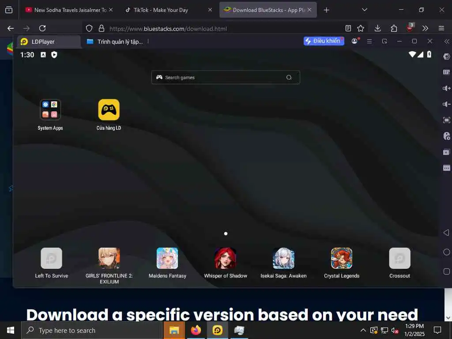This screenshot has height=339, width=452.
Task: Increase emulator volume sidebar icon
Action: (447, 88)
